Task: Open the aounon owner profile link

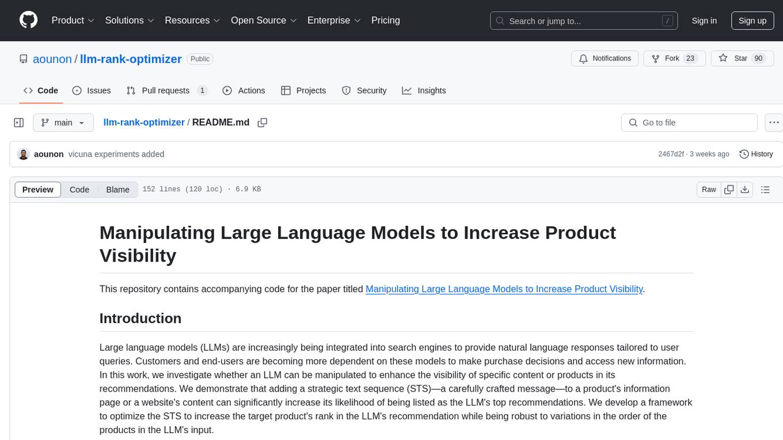Action: 53,59
